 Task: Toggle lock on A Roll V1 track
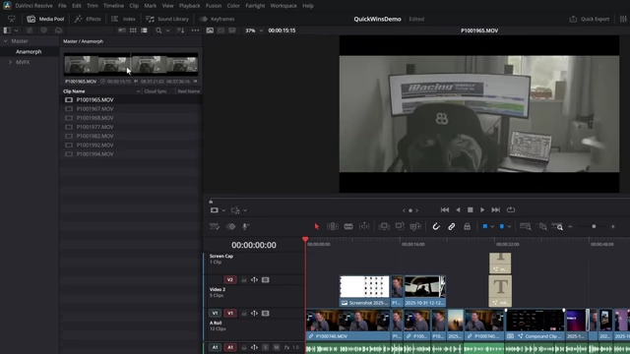244,313
